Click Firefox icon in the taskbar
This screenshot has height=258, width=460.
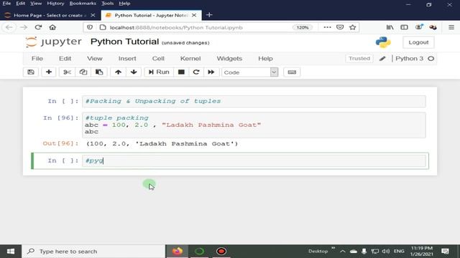click(178, 252)
